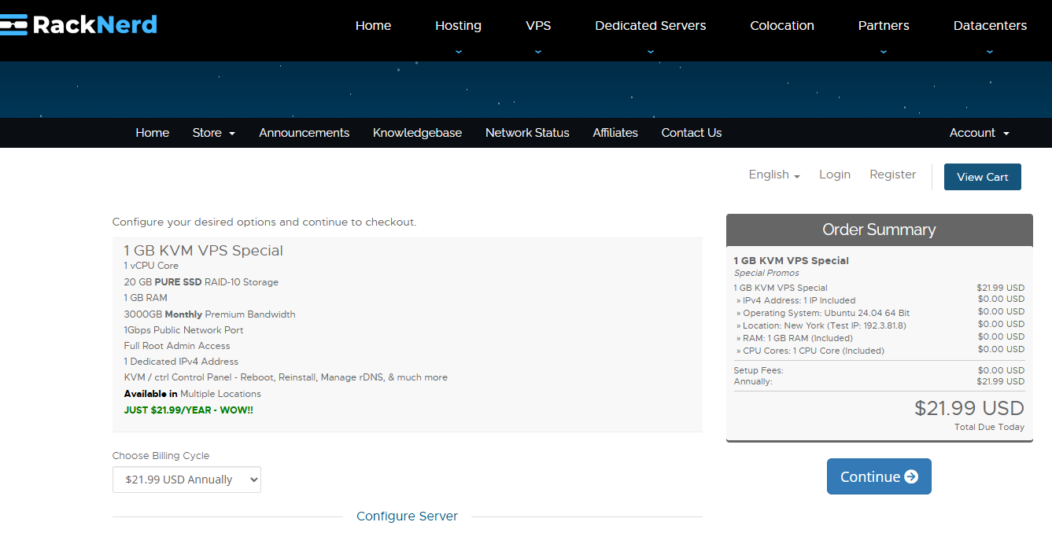Expand the VPS menu

pyautogui.click(x=538, y=25)
